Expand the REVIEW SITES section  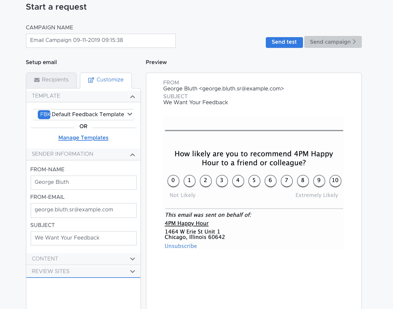click(132, 272)
